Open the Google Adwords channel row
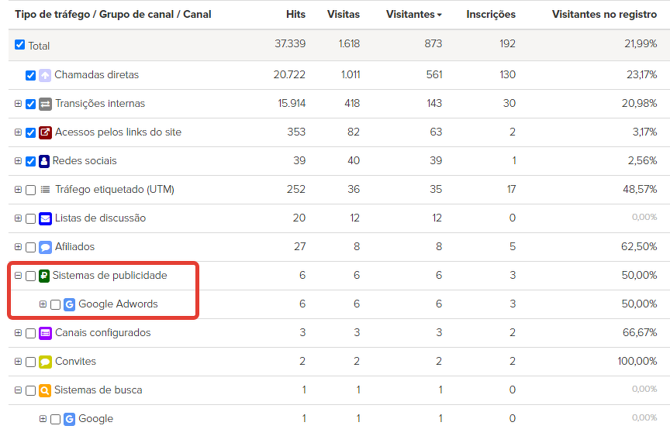The height and width of the screenshot is (436, 670). (118, 304)
